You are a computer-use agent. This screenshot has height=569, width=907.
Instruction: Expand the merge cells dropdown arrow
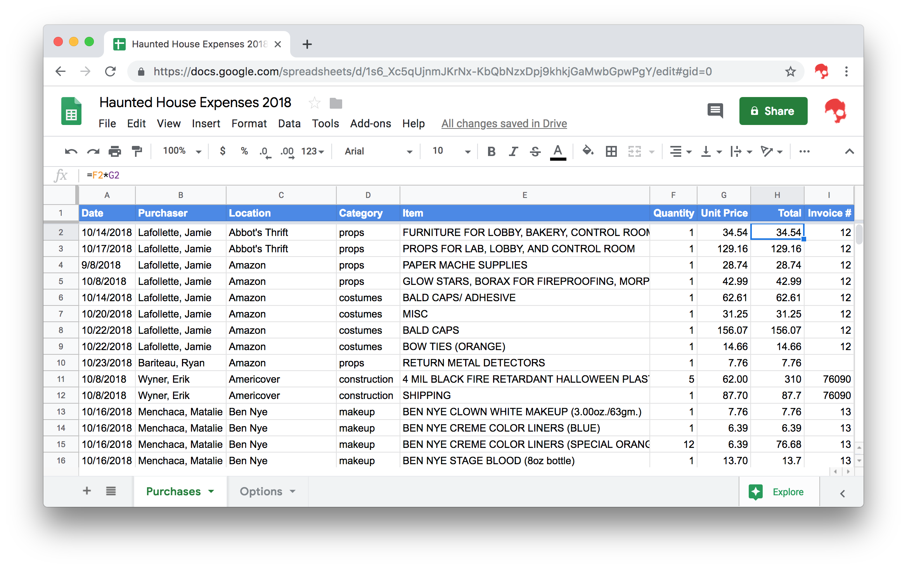[x=652, y=152]
